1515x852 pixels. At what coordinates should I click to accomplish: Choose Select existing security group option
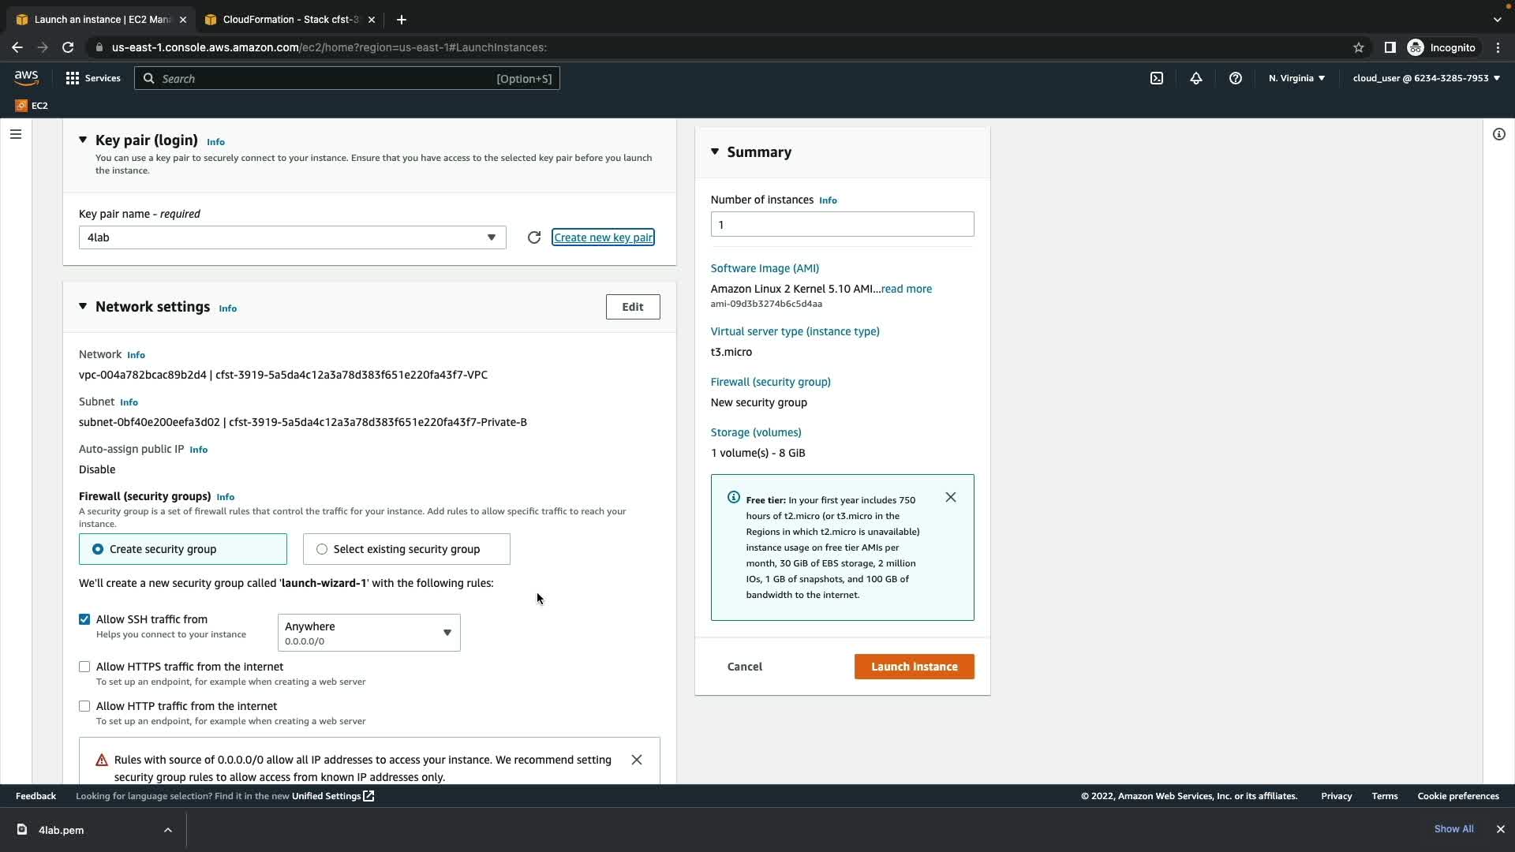click(x=322, y=549)
